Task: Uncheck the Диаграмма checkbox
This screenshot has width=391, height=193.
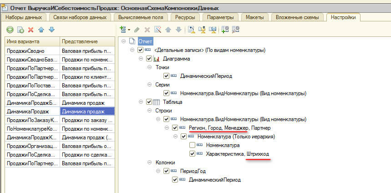Action: (148, 59)
